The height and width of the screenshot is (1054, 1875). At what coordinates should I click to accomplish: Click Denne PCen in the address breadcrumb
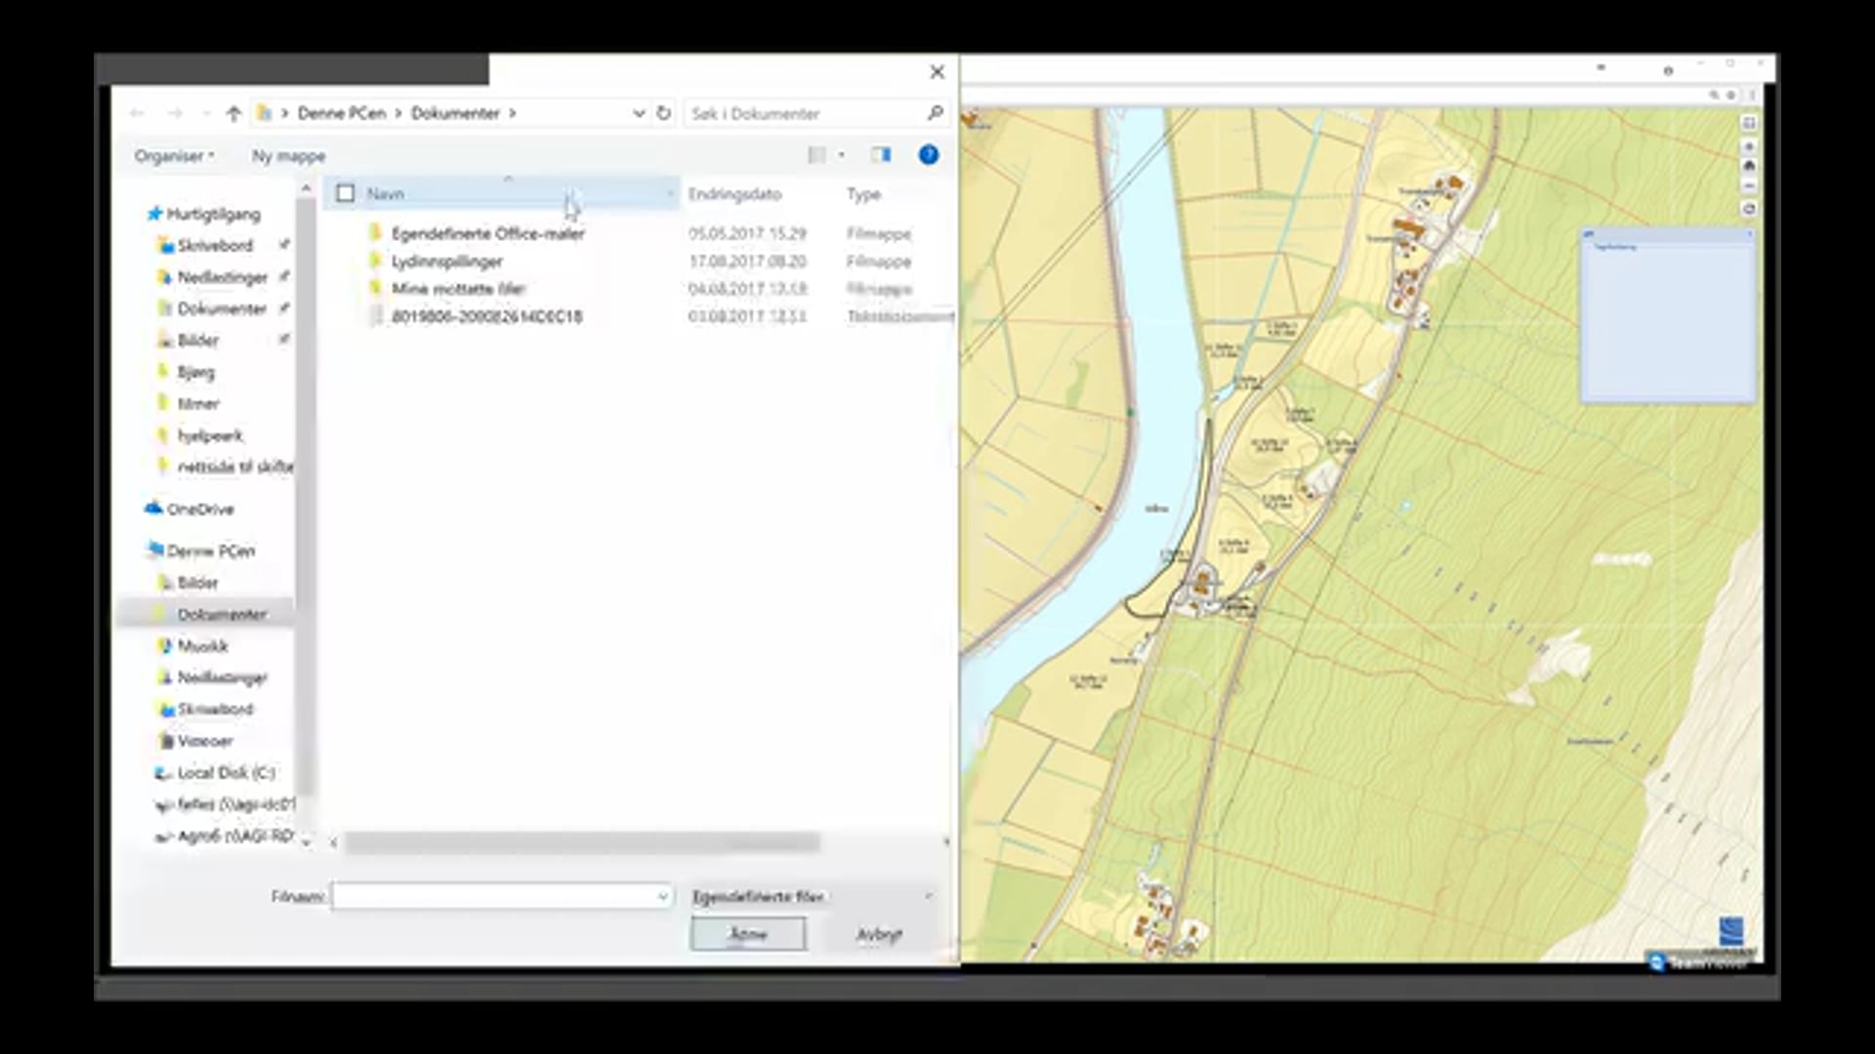(x=342, y=113)
